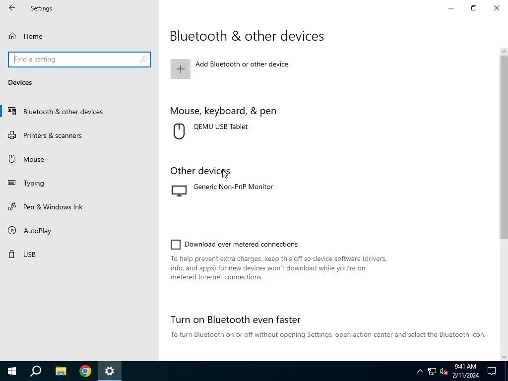The height and width of the screenshot is (381, 508).
Task: Click the mouse icon in sidebar
Action: tap(12, 159)
